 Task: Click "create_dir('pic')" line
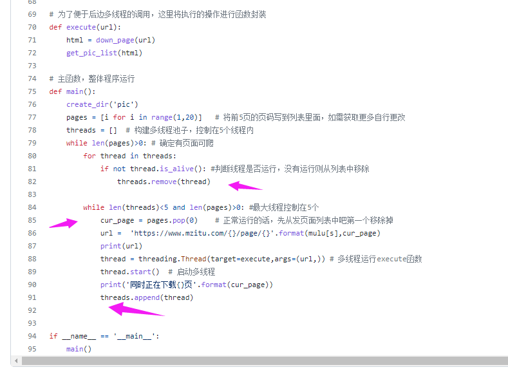click(x=102, y=104)
